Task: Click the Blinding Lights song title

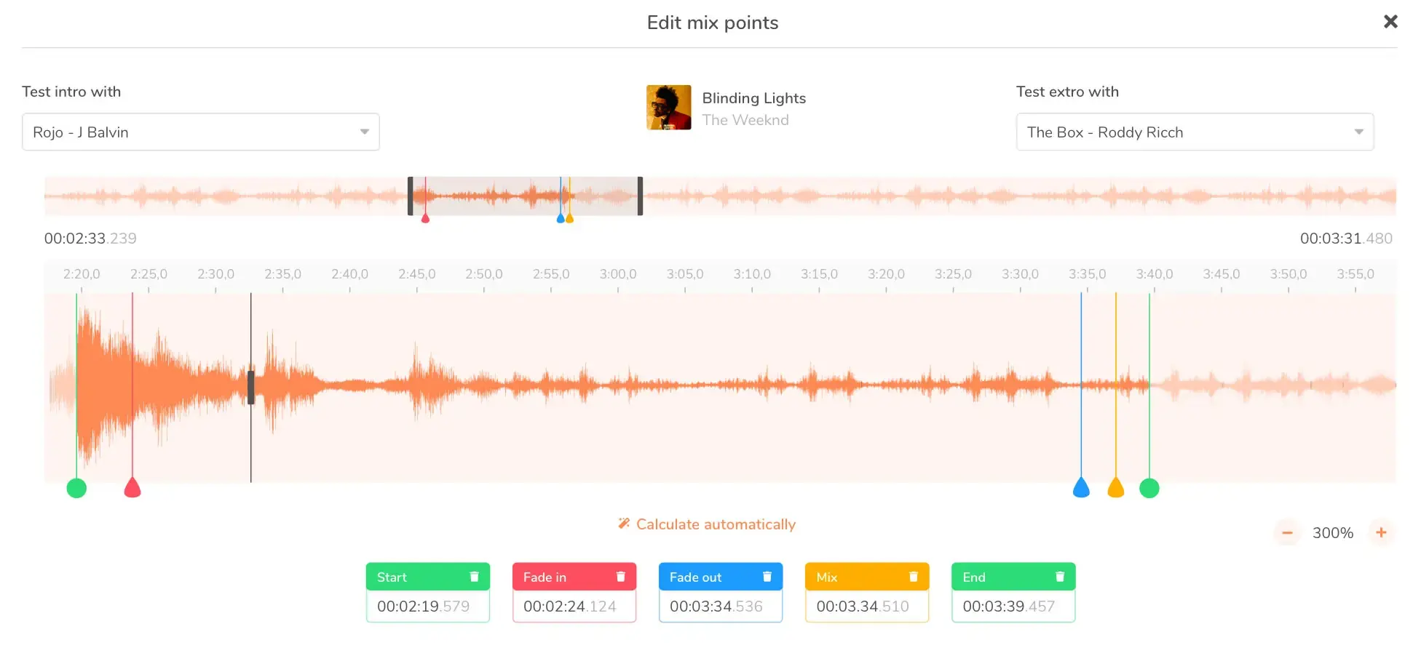Action: [753, 98]
